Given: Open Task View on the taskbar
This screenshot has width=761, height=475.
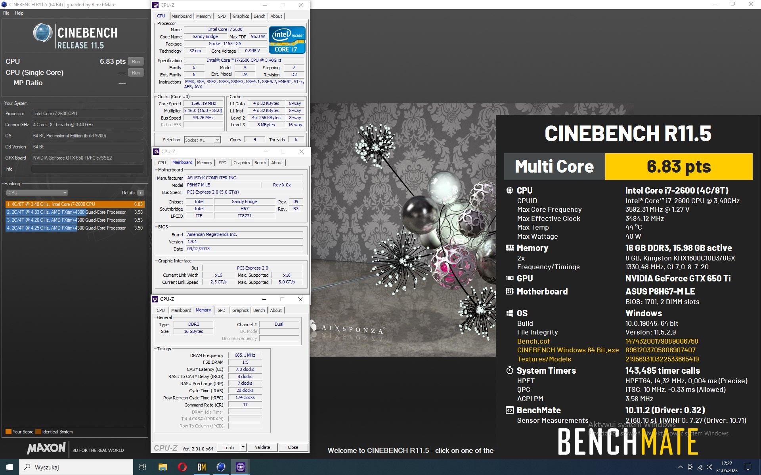Looking at the screenshot, I should pos(143,467).
